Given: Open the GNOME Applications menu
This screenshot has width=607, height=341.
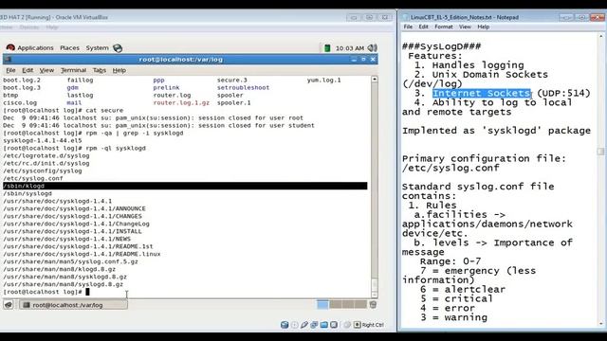Looking at the screenshot, I should click(35, 48).
